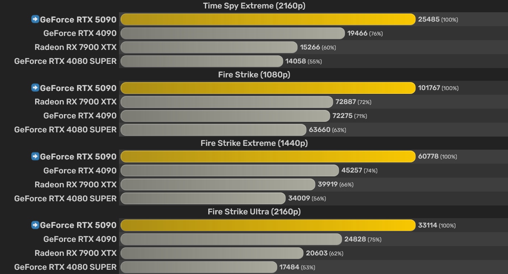This screenshot has width=508, height=274.
Task: Click the gray RTX 4080 SUPER bar in Time Spy Extreme
Action: click(202, 61)
